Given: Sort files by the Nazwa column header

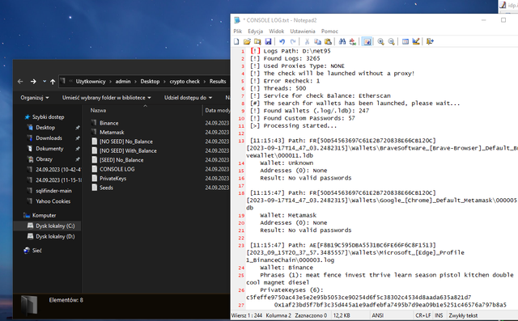Looking at the screenshot, I should (x=98, y=111).
